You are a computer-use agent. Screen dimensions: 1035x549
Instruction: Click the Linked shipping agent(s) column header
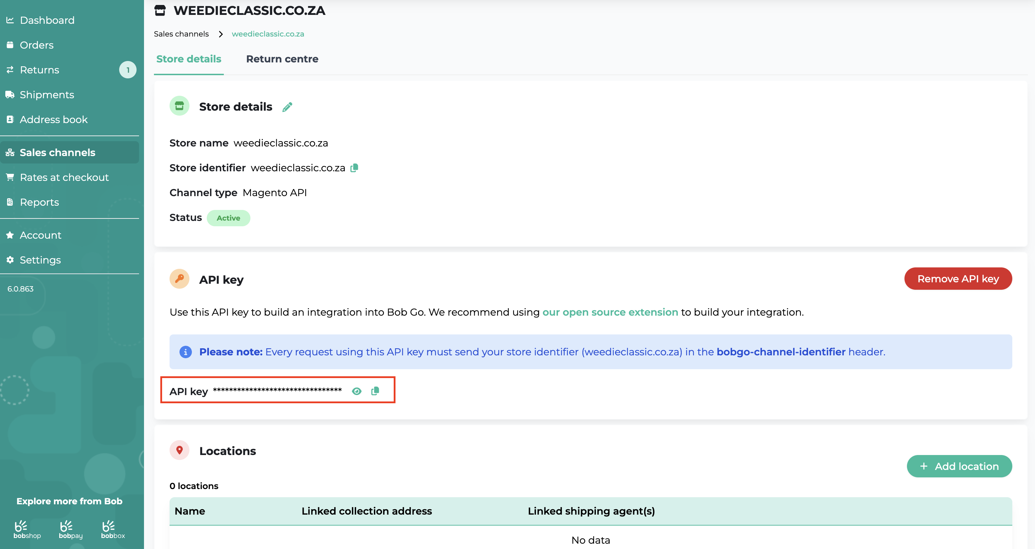point(591,511)
